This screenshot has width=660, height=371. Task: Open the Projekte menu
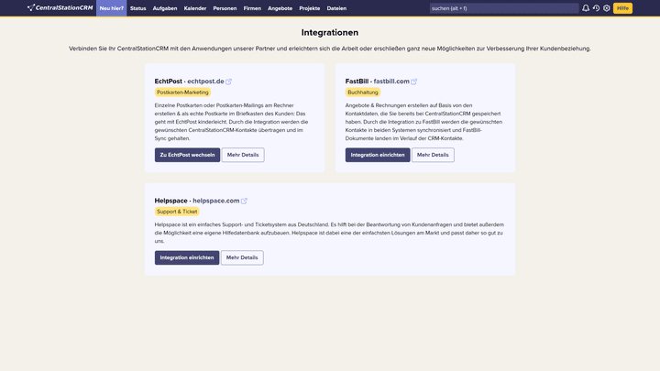(x=310, y=8)
